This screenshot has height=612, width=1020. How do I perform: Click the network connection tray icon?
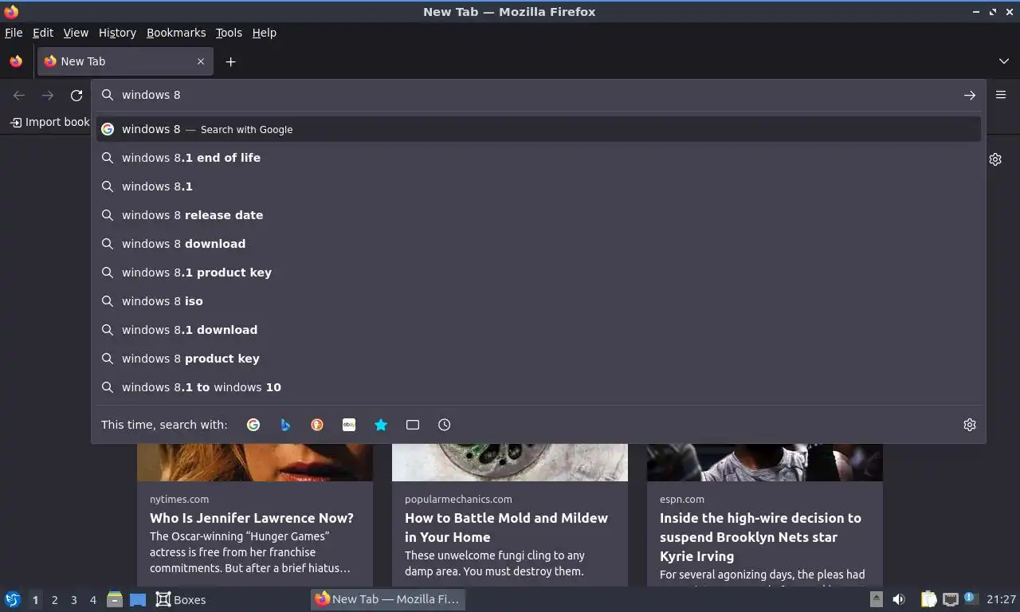tap(950, 599)
